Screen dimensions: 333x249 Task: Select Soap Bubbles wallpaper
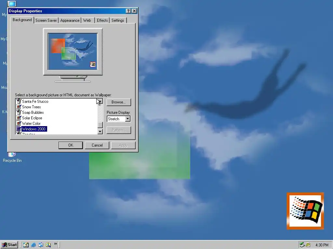tap(33, 113)
